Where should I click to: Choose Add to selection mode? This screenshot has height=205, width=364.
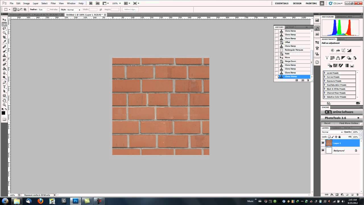tap(18, 9)
